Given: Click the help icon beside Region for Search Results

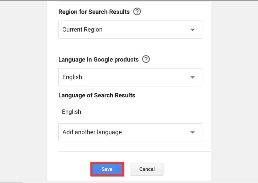Looking at the screenshot, I should click(137, 12).
